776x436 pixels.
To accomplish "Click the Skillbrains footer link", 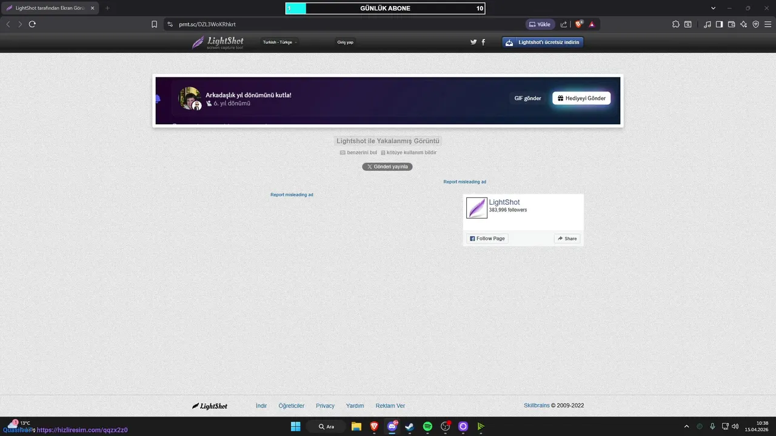I will tap(537, 406).
